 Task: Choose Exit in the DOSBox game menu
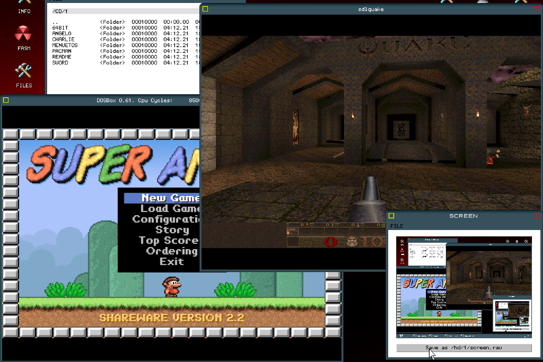click(172, 261)
